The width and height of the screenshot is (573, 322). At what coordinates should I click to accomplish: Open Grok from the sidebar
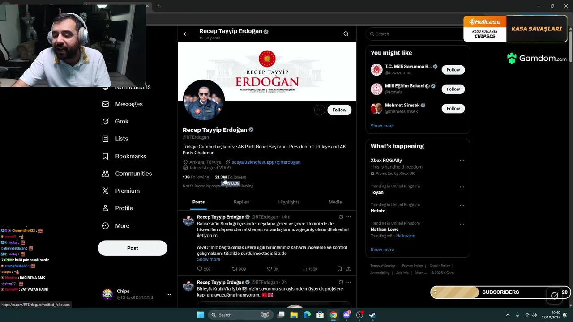115,122
